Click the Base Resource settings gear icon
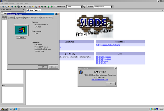164x111 pixels. 85,6
